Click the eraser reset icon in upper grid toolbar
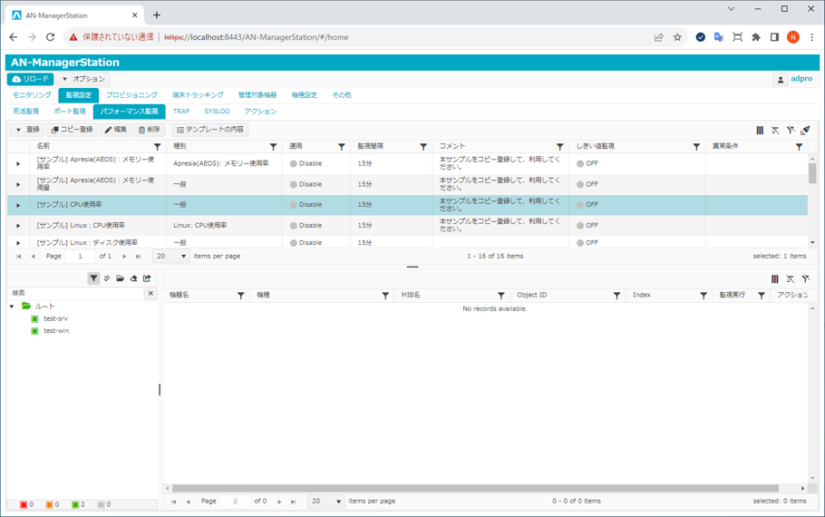 (x=806, y=130)
